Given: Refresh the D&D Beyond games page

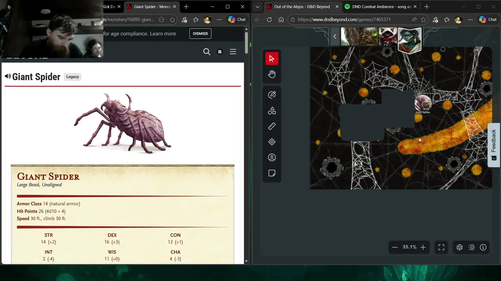Looking at the screenshot, I should click(x=269, y=20).
